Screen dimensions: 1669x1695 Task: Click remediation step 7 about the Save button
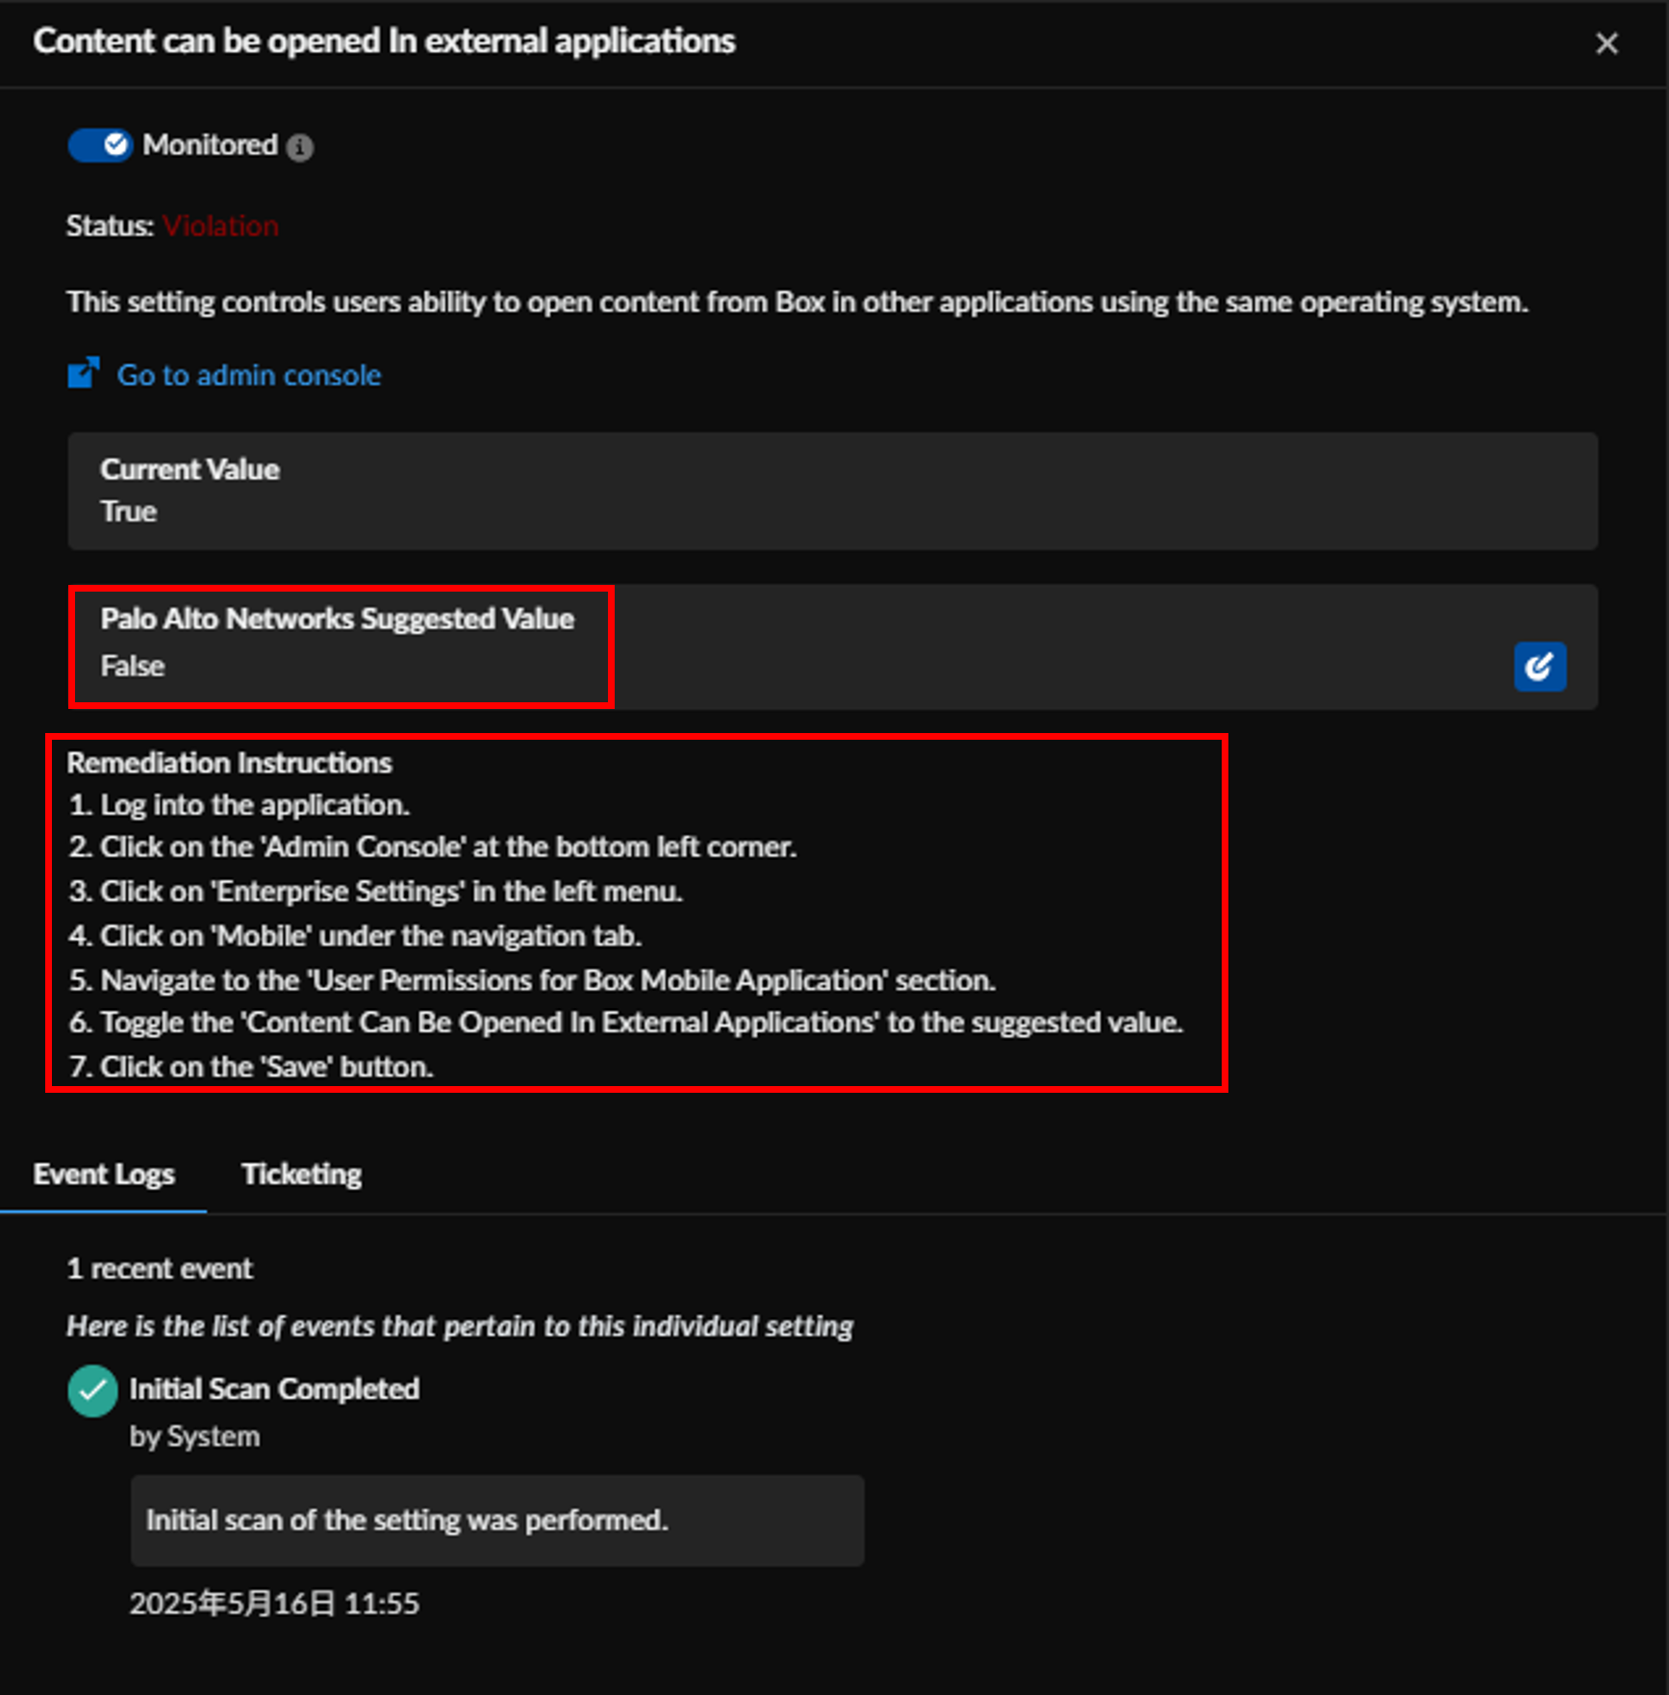(x=251, y=1067)
